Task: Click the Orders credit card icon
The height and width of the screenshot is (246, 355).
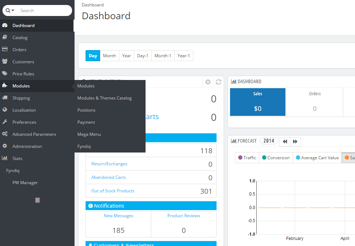Action: 5,50
